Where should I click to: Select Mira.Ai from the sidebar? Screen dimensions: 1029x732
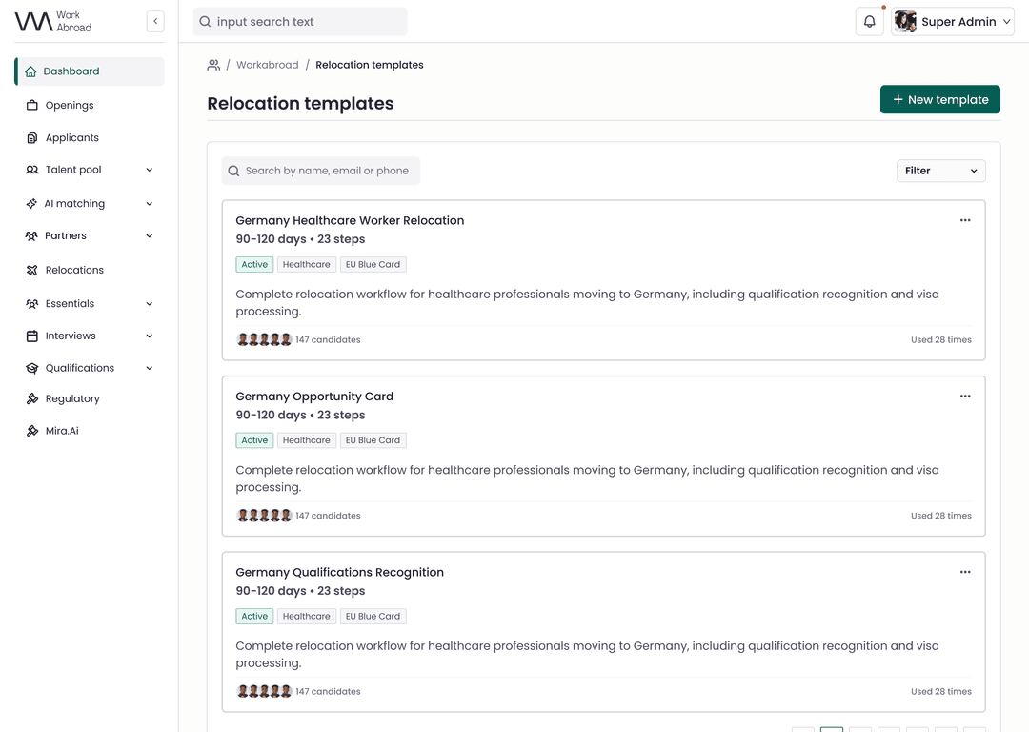coord(62,431)
